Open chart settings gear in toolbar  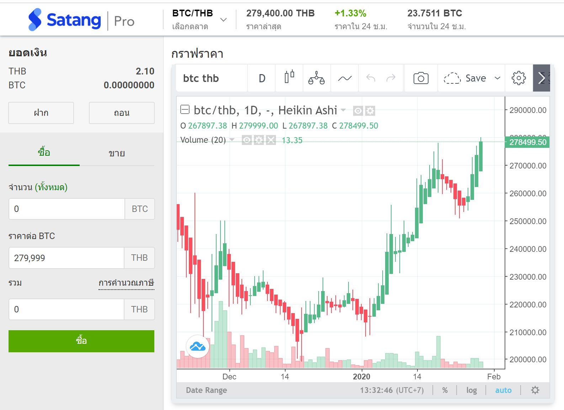click(518, 78)
